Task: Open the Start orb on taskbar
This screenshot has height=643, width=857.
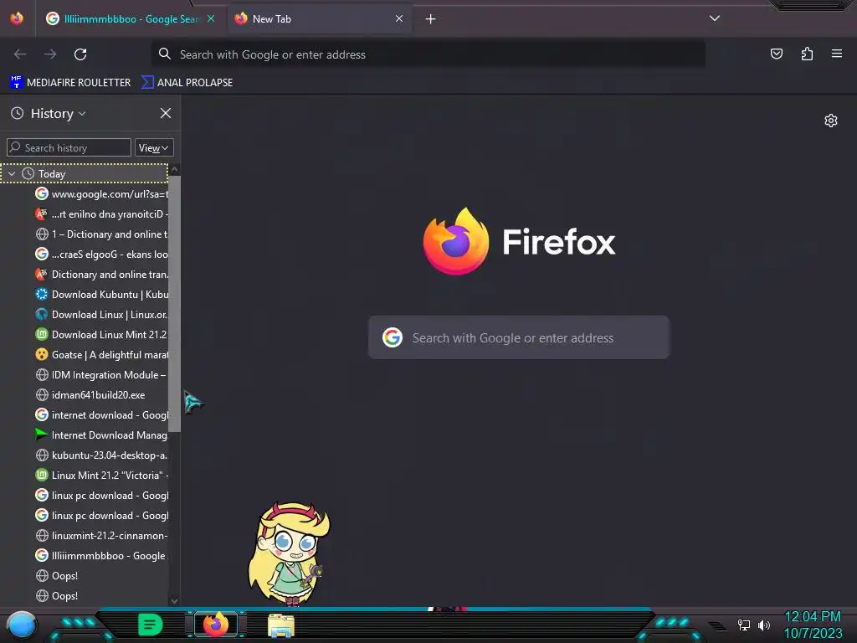Action: pos(22,625)
